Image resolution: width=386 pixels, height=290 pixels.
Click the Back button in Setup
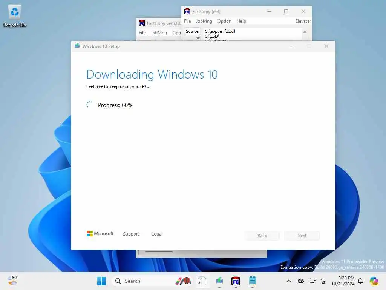(262, 236)
